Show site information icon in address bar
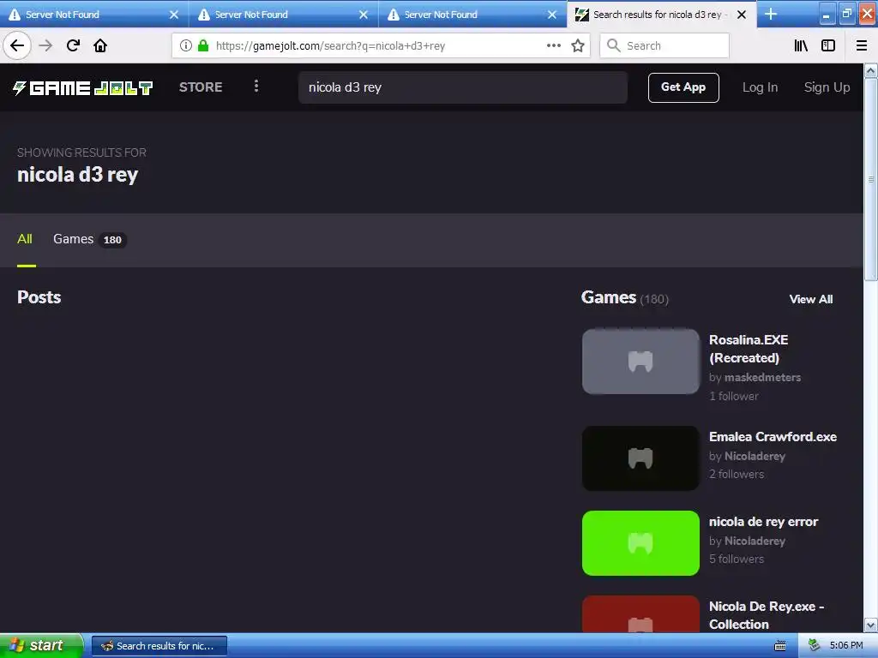Image resolution: width=878 pixels, height=658 pixels. [x=186, y=45]
